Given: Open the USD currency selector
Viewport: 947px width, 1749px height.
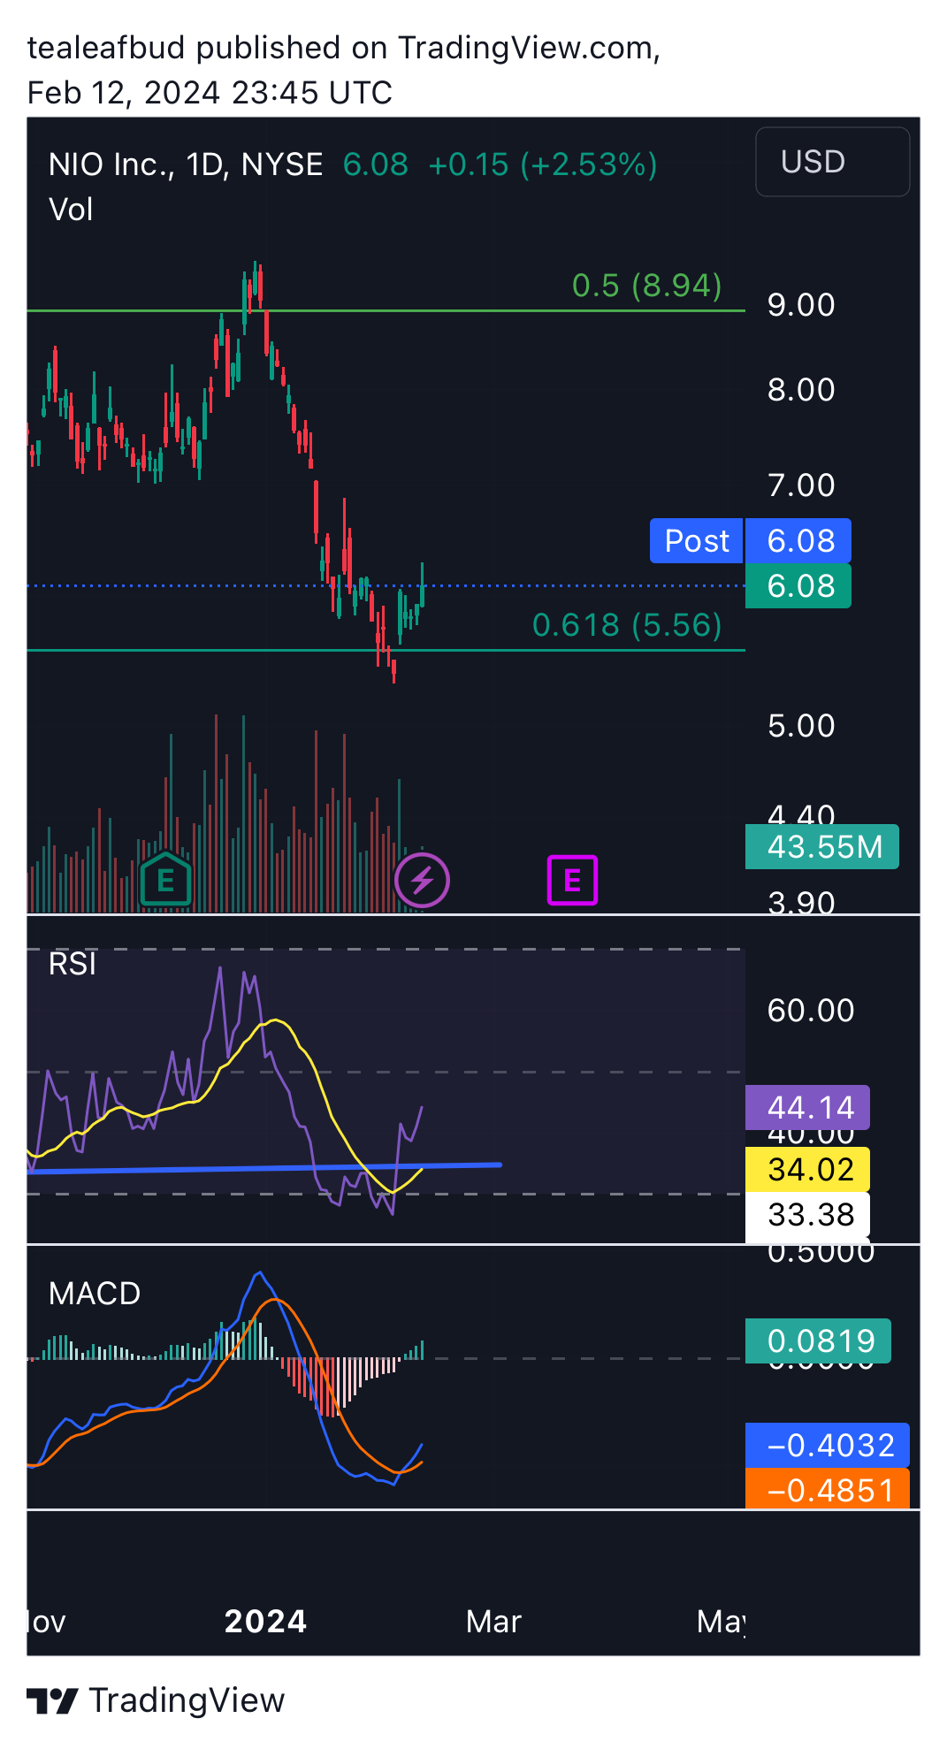Looking at the screenshot, I should (x=832, y=162).
